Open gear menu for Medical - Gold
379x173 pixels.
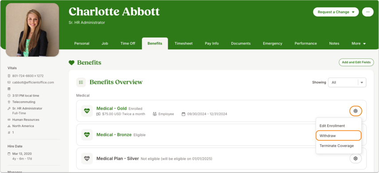point(356,111)
